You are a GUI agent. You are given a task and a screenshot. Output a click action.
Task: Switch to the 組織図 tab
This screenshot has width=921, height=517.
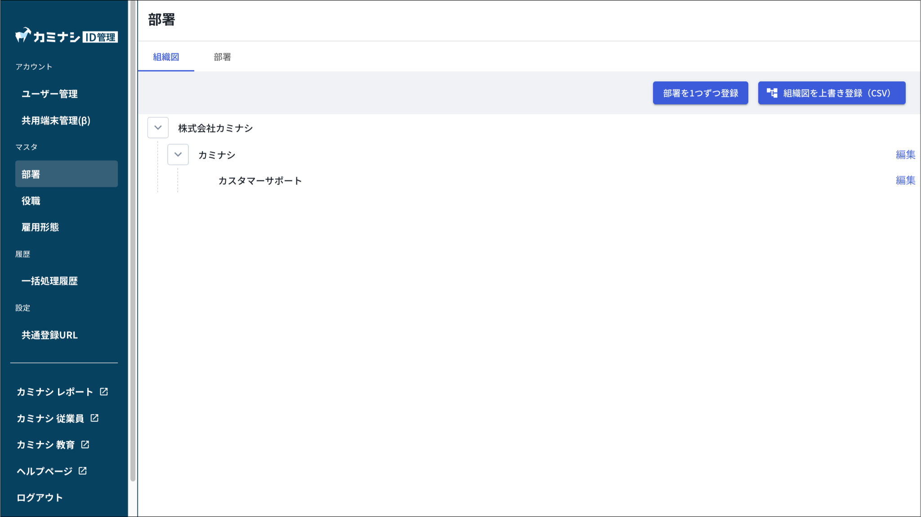click(166, 57)
